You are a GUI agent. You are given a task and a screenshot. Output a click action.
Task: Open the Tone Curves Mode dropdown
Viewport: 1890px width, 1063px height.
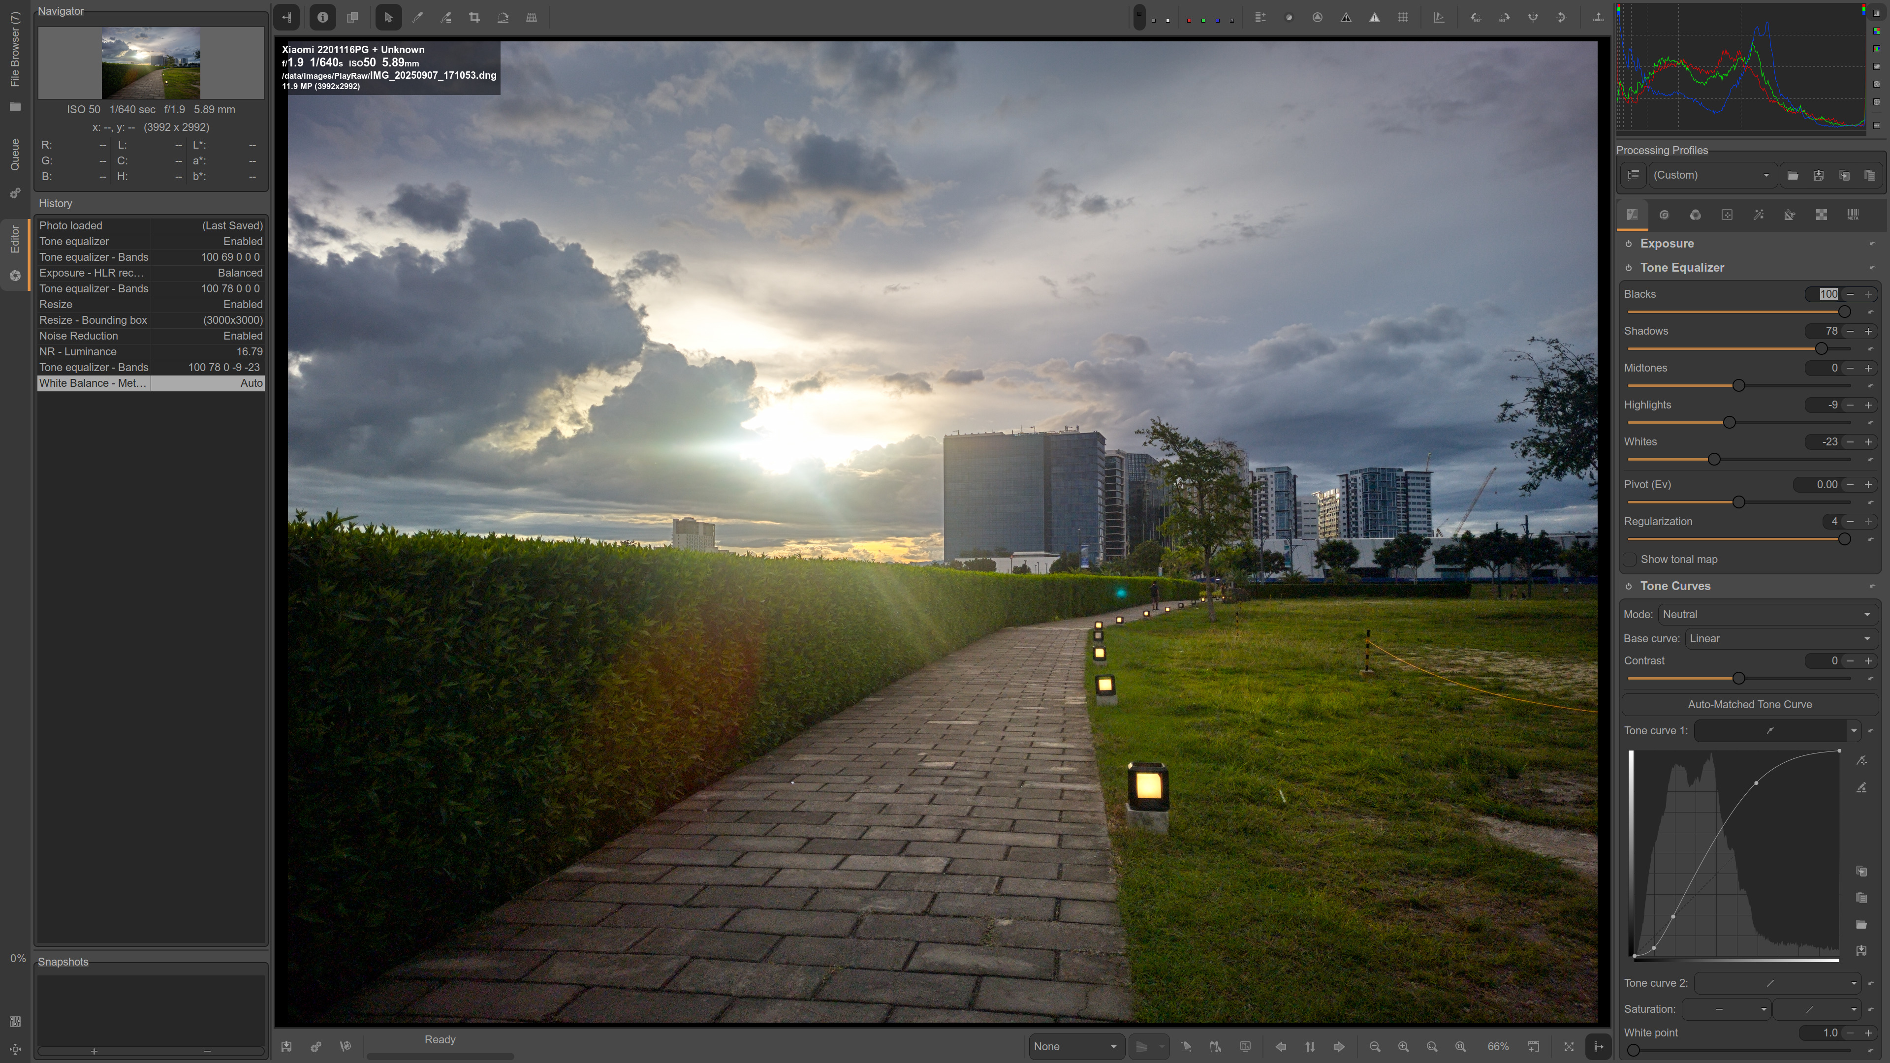(1767, 615)
